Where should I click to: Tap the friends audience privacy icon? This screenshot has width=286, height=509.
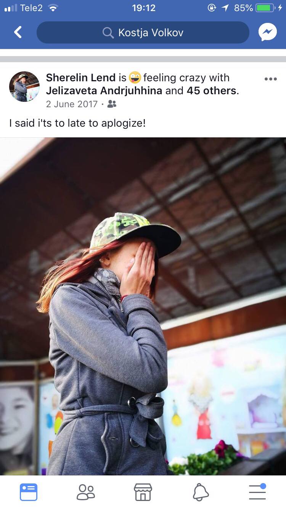(x=112, y=104)
